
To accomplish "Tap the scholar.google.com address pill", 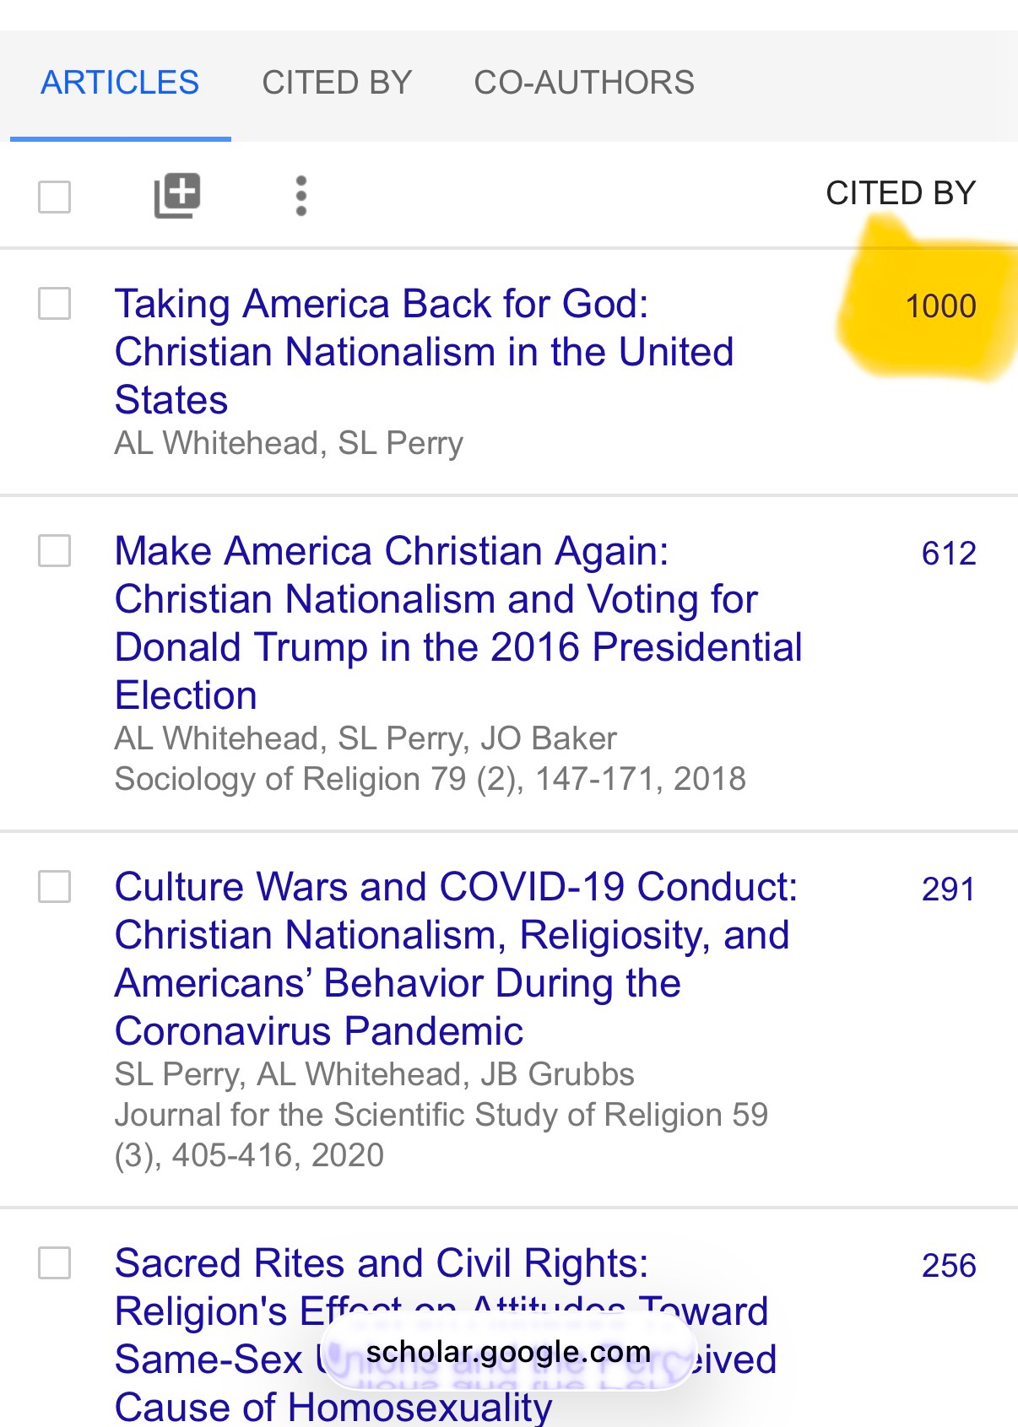I will (x=508, y=1352).
